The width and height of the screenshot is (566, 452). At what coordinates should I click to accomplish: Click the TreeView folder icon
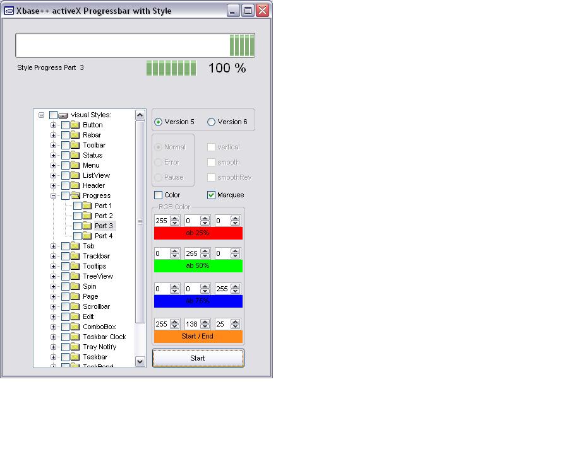[x=75, y=276]
